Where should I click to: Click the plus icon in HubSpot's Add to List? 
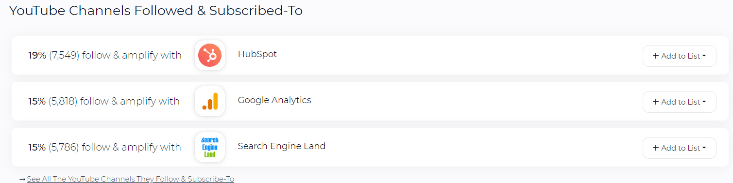(x=656, y=56)
